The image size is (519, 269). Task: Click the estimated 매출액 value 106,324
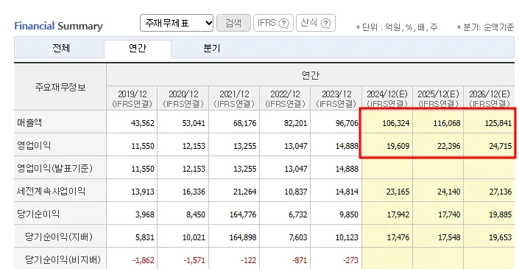coord(396,124)
